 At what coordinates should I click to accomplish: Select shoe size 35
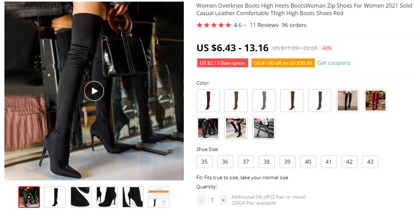pos(205,162)
